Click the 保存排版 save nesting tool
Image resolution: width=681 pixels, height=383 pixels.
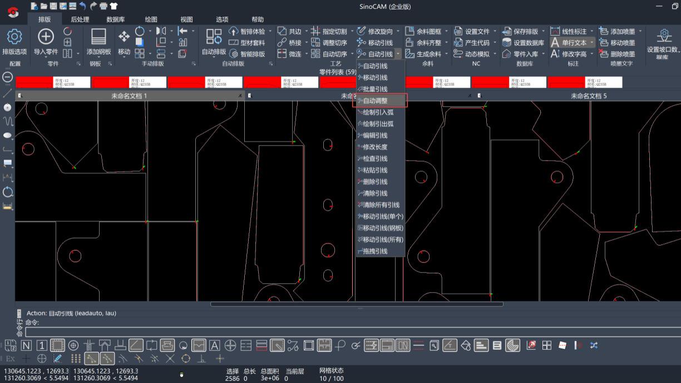coord(521,32)
